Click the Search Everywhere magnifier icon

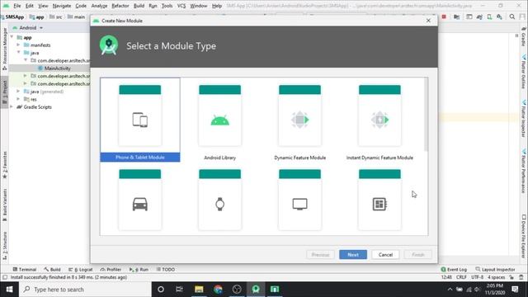click(512, 16)
